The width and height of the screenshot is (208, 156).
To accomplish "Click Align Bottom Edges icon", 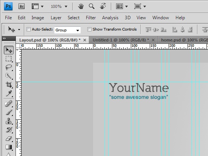I will 163,29.
